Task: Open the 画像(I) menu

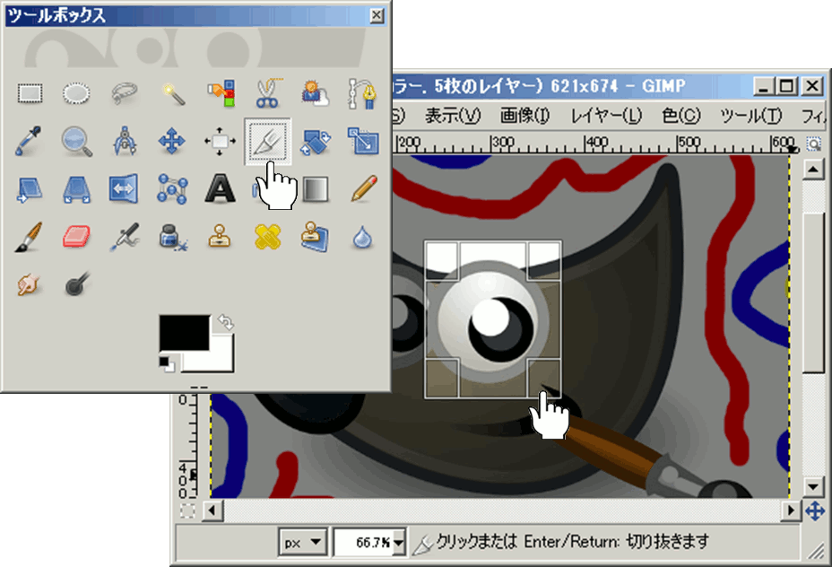Action: pos(524,116)
